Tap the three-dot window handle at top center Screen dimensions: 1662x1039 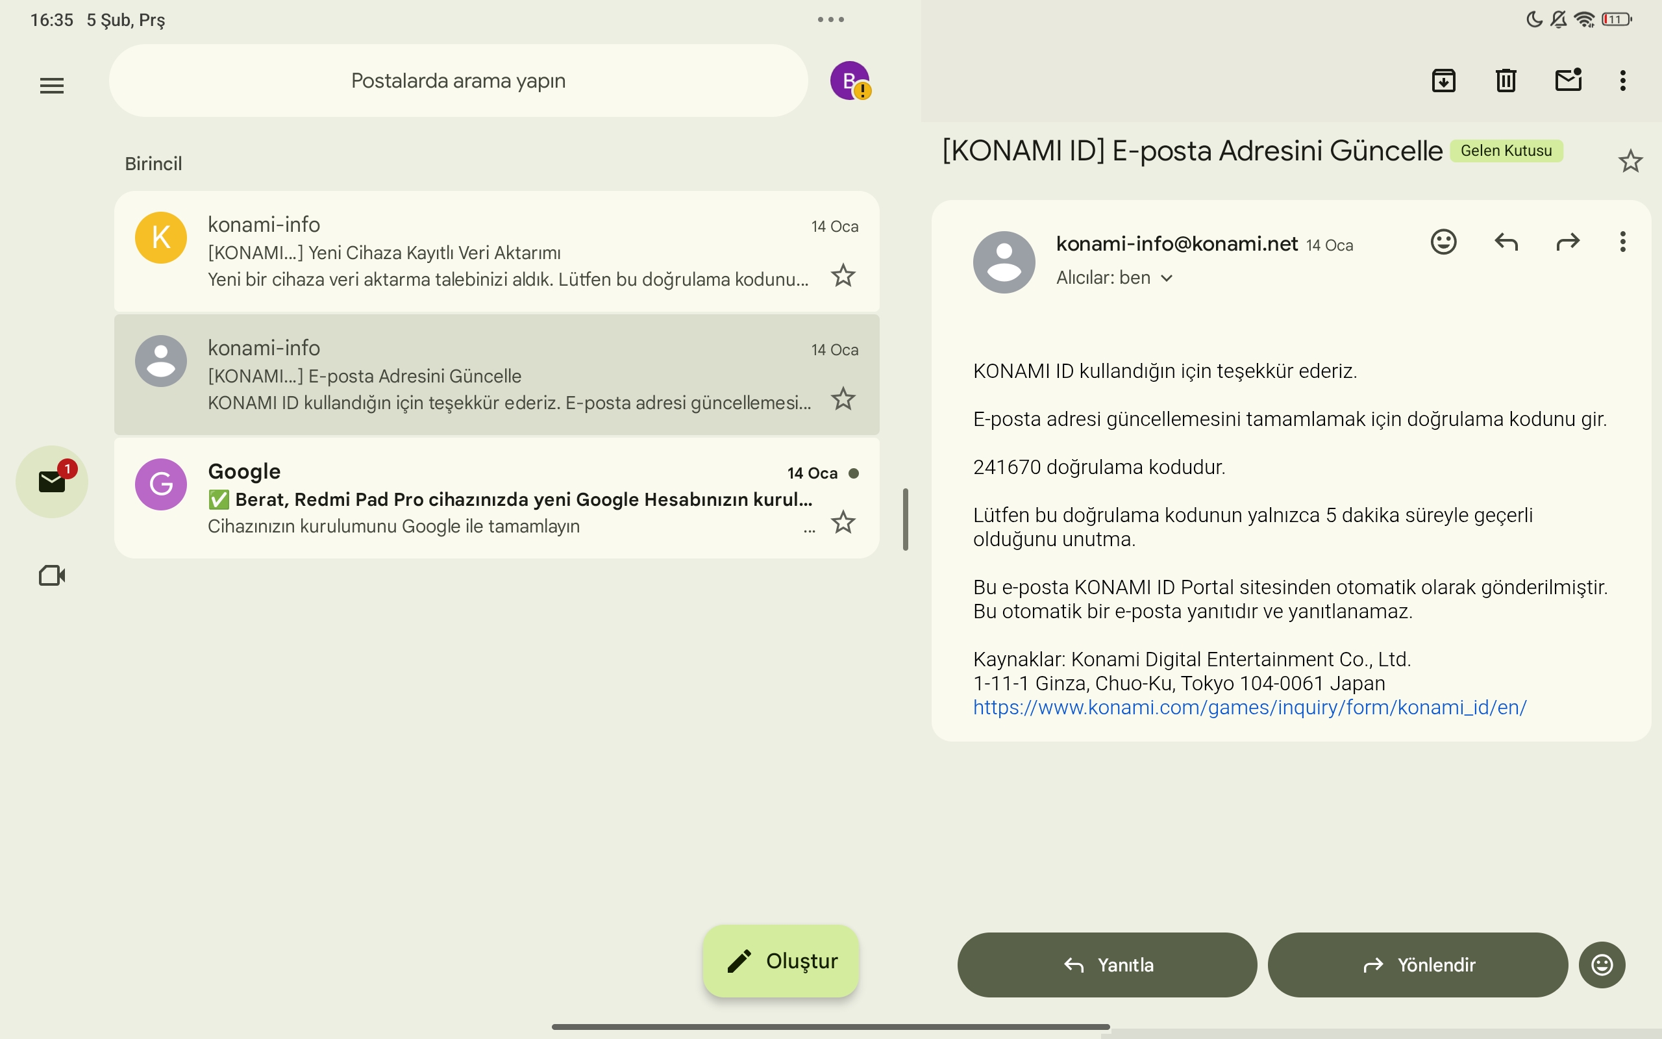(831, 19)
